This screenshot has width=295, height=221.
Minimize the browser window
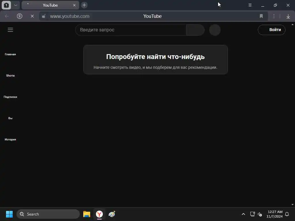click(263, 5)
